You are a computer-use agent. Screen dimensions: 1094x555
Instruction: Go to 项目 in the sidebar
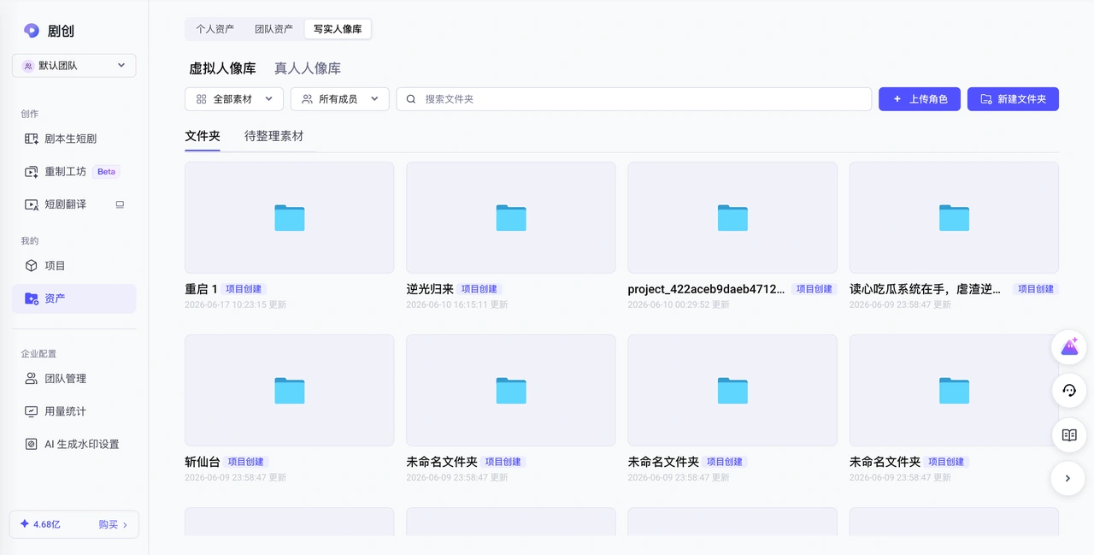(74, 265)
